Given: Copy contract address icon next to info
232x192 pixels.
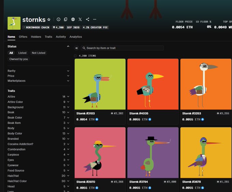Looking at the screenshot, I should point(66,19).
